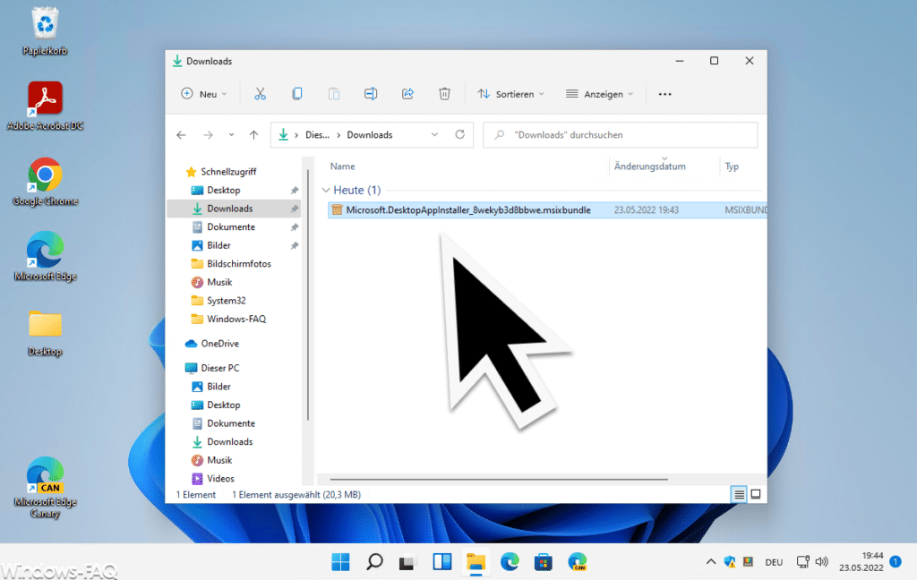Click the Delete trash icon in toolbar
917x580 pixels.
coord(444,94)
